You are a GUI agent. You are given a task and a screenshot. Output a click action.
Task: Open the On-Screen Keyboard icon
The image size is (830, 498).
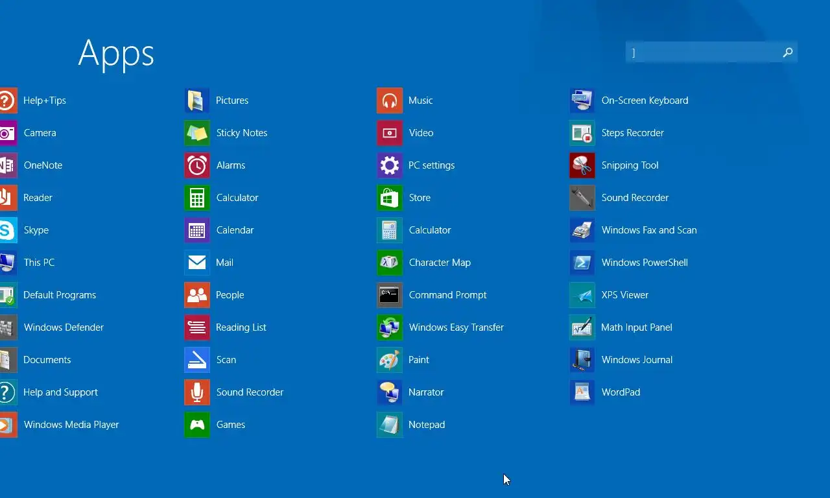pos(582,101)
